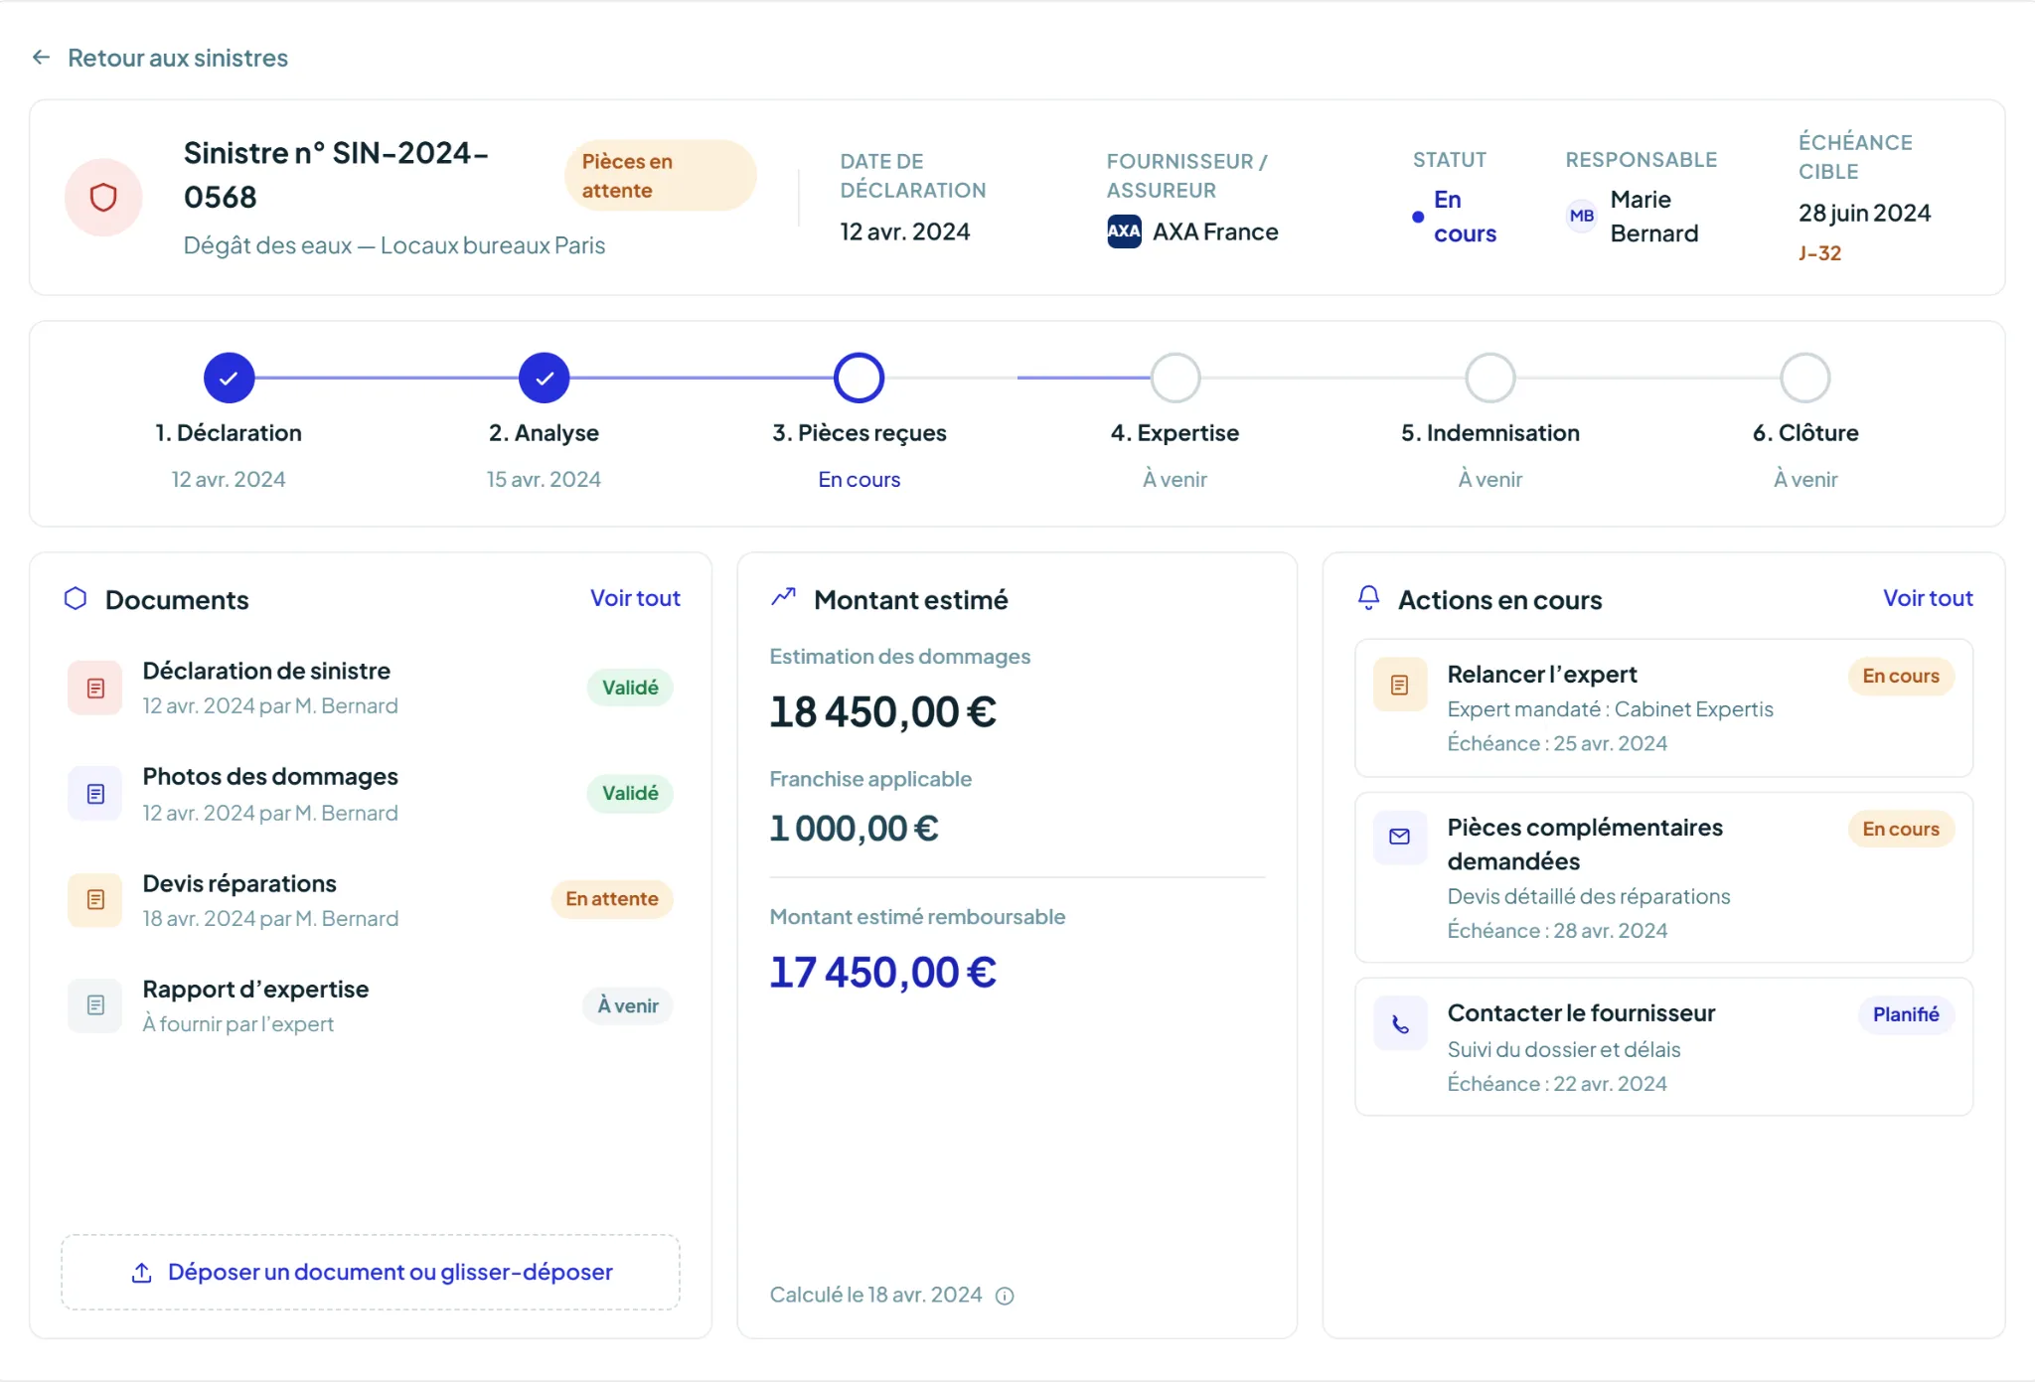Click Échéance : 25 avr. 2024 text
Screen dimensions: 2035x1382
(1557, 743)
